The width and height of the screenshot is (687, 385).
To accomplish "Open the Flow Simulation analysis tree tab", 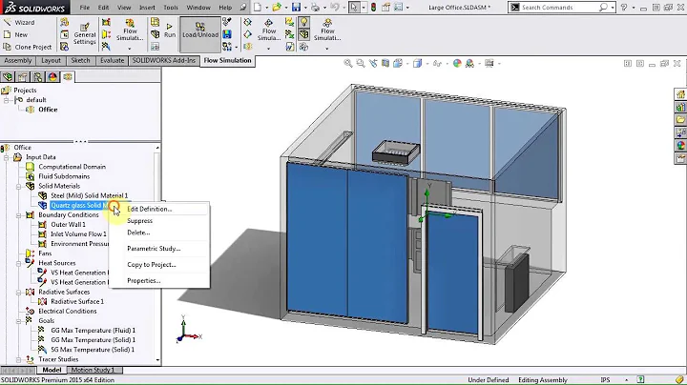I will [x=68, y=76].
